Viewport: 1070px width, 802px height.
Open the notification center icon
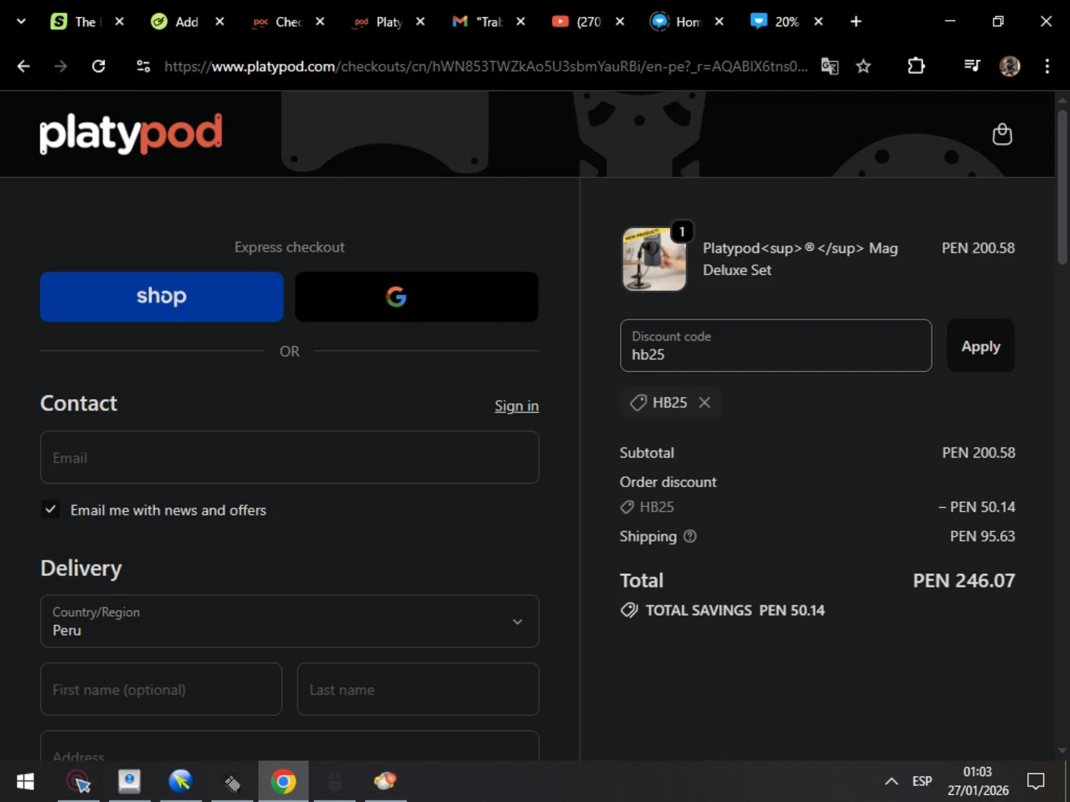1035,781
